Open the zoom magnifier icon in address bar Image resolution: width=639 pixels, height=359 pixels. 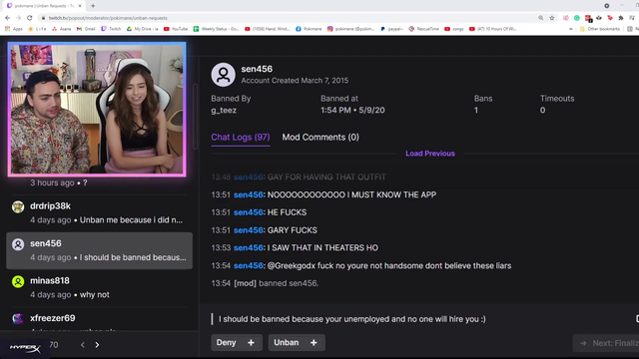(541, 18)
